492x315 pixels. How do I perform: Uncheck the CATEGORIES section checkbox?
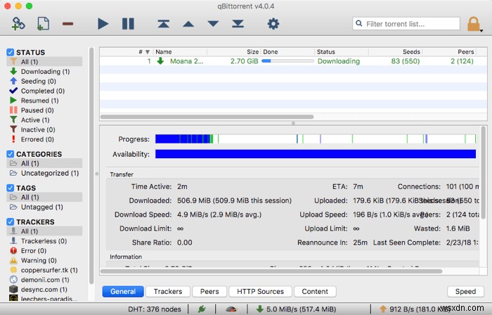pyautogui.click(x=11, y=154)
